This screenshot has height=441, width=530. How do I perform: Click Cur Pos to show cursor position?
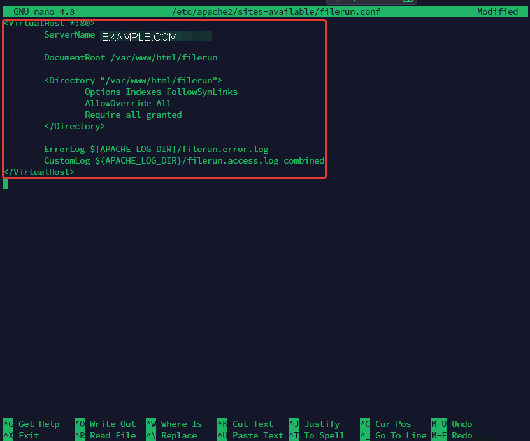point(392,424)
